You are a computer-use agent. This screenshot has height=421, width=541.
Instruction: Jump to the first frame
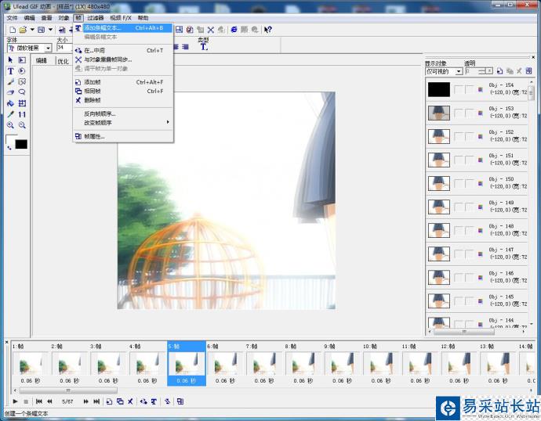pos(39,401)
